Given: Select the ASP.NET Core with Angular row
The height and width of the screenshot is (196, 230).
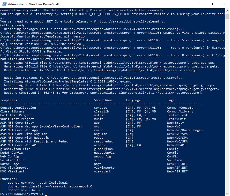Looking at the screenshot, I should pyautogui.click(x=24, y=134).
